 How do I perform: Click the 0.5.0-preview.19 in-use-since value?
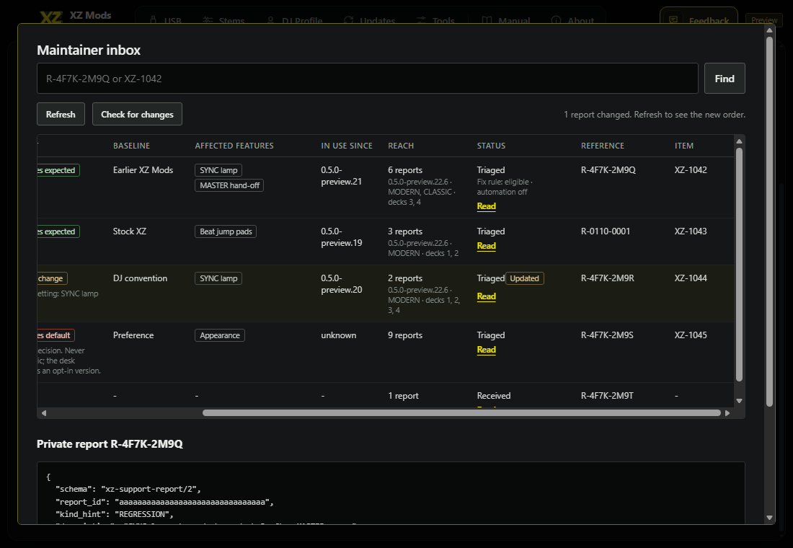[x=342, y=237]
